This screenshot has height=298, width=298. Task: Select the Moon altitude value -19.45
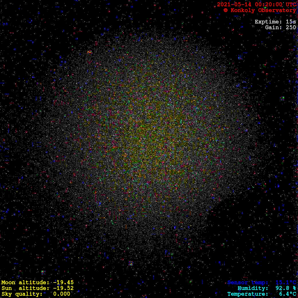coord(63,283)
